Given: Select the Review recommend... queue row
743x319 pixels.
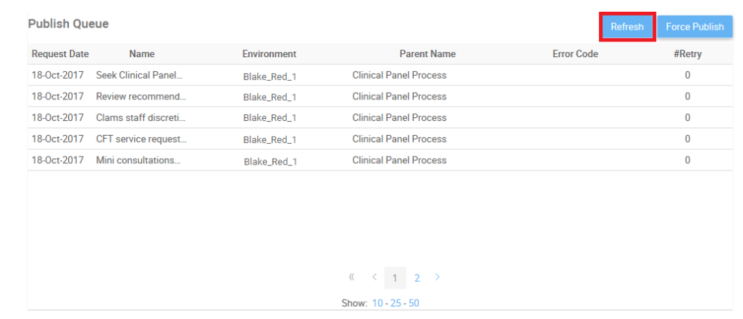Looking at the screenshot, I should click(x=141, y=96).
